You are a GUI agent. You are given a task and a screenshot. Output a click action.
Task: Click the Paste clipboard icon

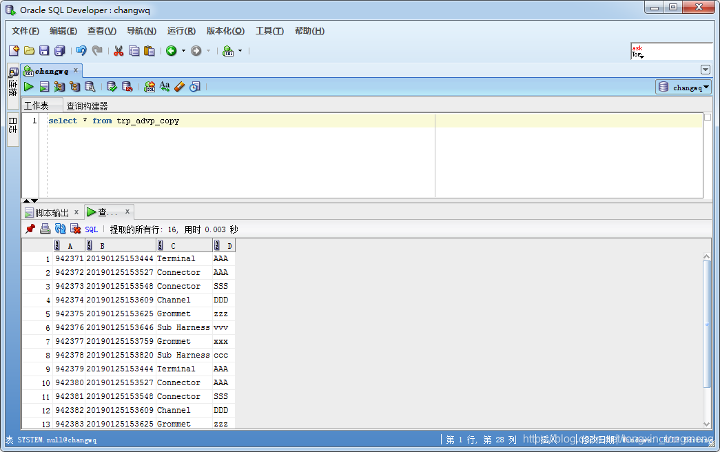click(x=150, y=50)
